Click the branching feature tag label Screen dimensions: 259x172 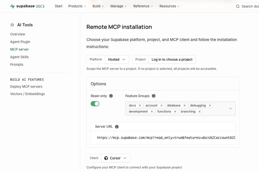click(x=188, y=112)
